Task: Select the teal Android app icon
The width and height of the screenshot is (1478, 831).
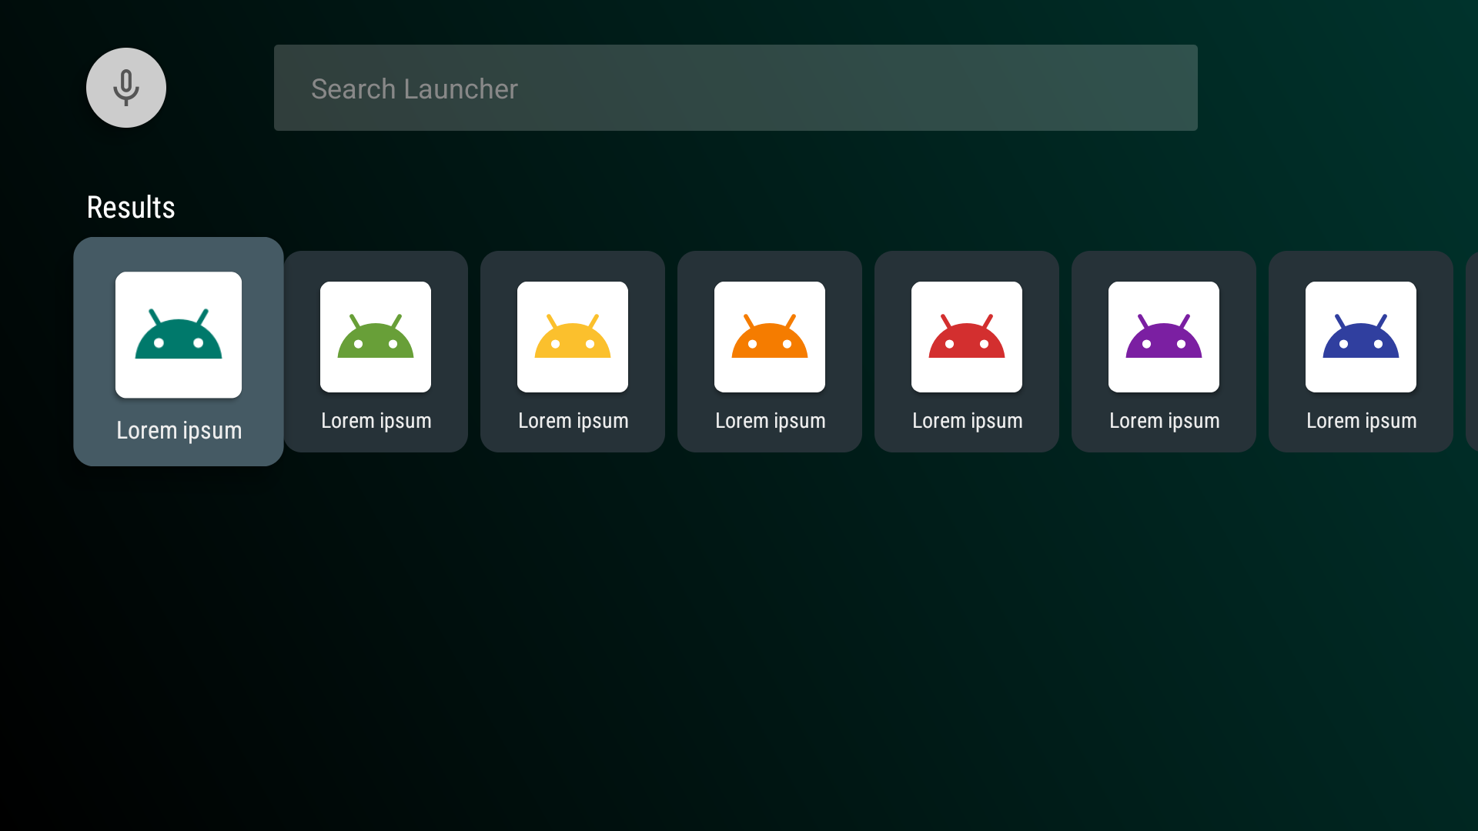Action: click(179, 335)
